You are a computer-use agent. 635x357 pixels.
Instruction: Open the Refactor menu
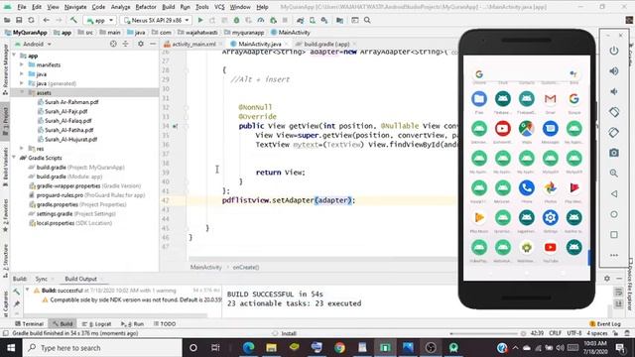click(x=146, y=7)
